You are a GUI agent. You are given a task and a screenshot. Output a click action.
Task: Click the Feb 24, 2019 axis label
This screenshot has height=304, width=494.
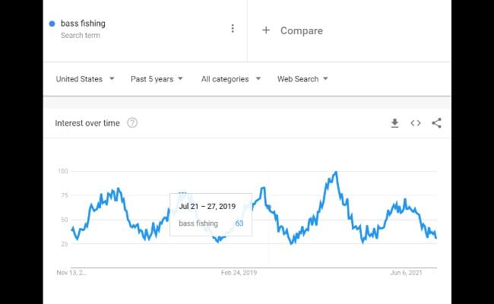[239, 273]
